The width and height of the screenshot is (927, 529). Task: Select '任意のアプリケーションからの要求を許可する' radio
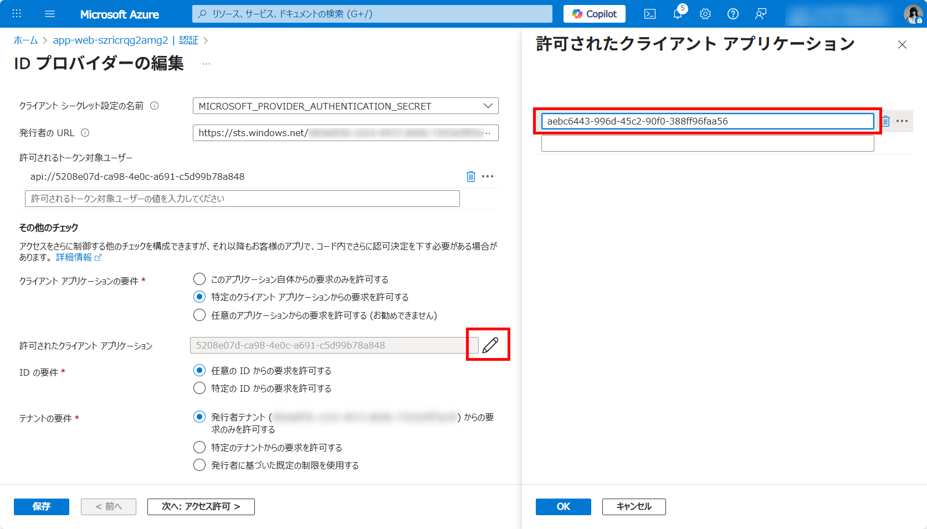pyautogui.click(x=199, y=315)
